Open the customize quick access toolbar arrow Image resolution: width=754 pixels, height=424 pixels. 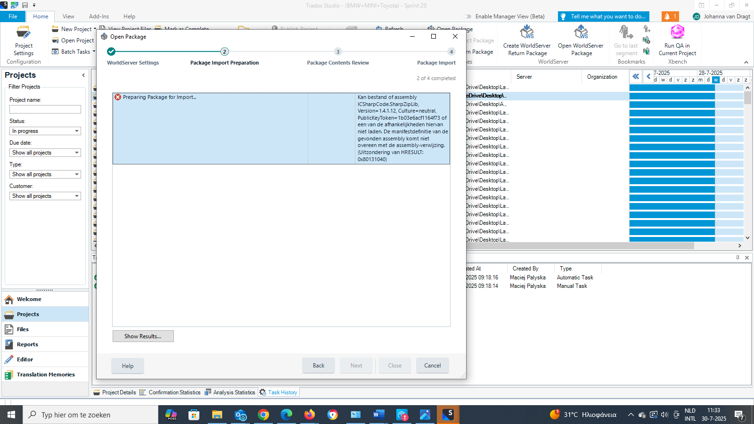(34, 5)
